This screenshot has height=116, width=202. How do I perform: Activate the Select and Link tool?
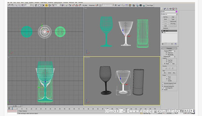16,5
